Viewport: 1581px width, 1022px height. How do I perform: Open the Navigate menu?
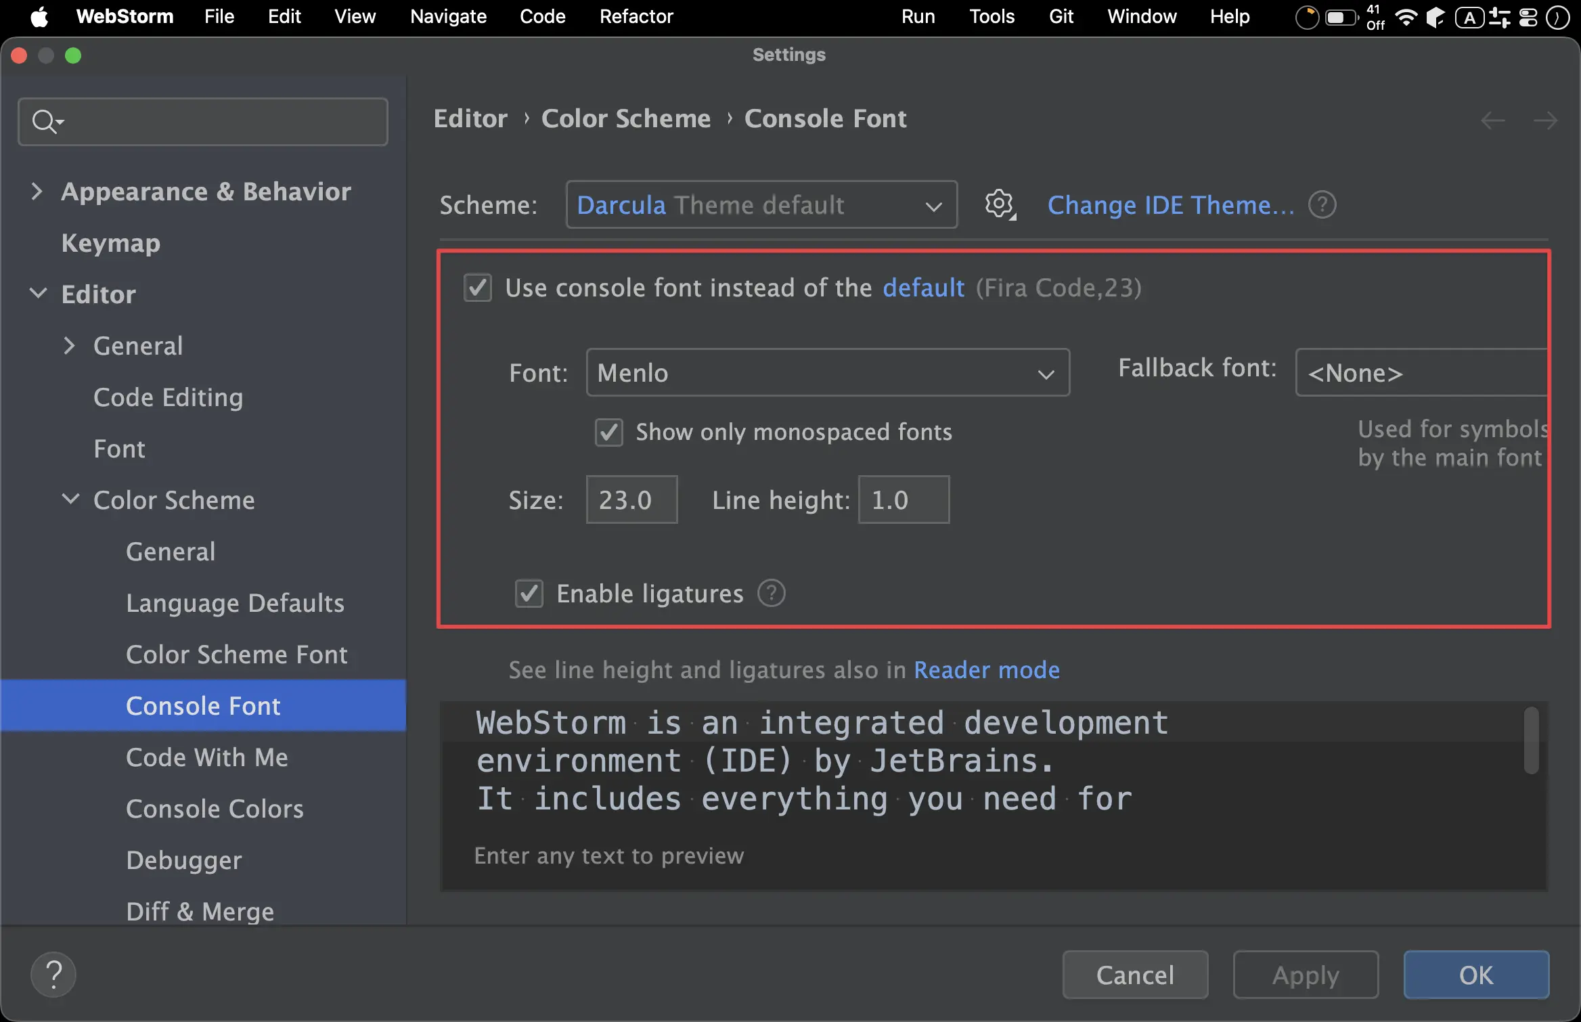coord(448,16)
